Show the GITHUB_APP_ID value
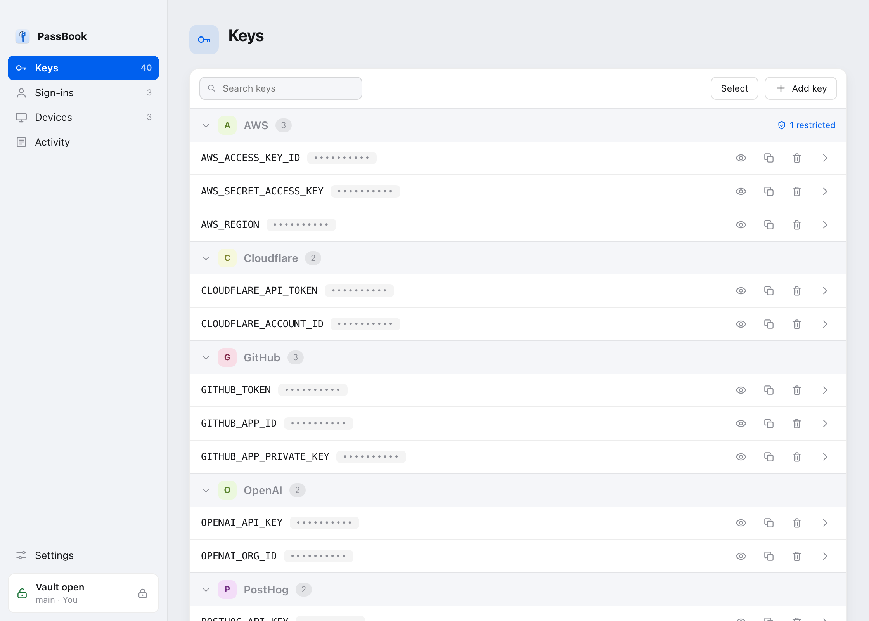869x621 pixels. coord(741,423)
